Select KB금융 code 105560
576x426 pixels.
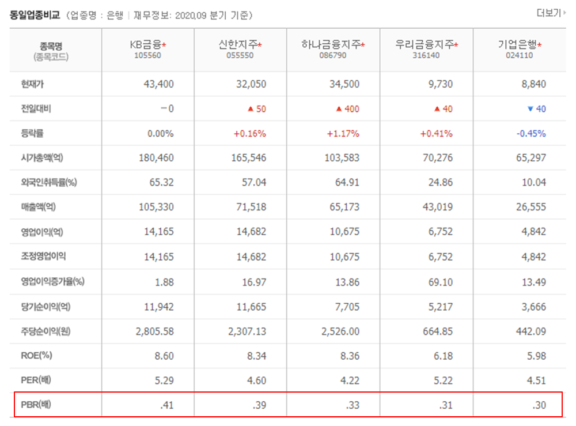pyautogui.click(x=147, y=55)
